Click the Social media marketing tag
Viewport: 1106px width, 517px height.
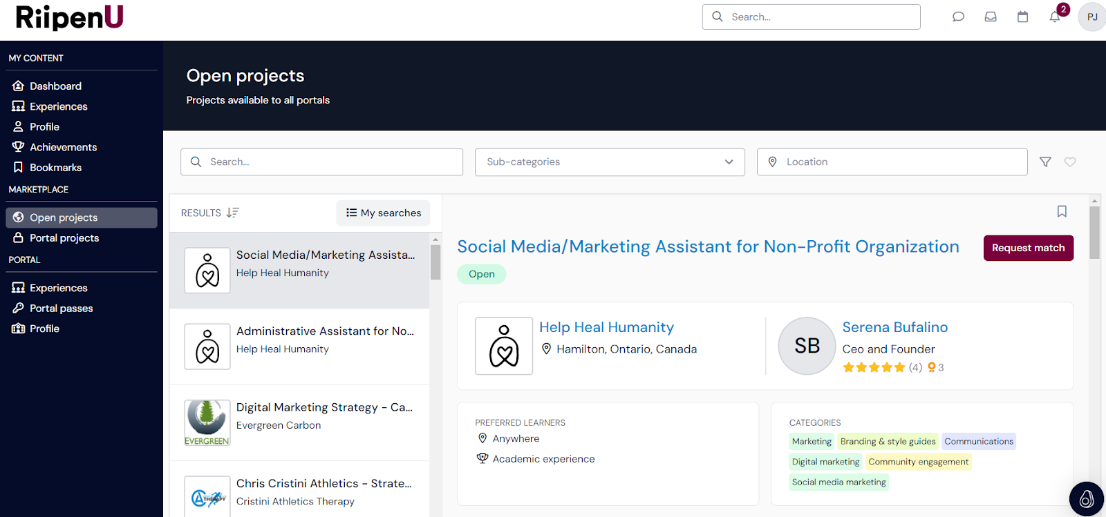[x=838, y=482]
